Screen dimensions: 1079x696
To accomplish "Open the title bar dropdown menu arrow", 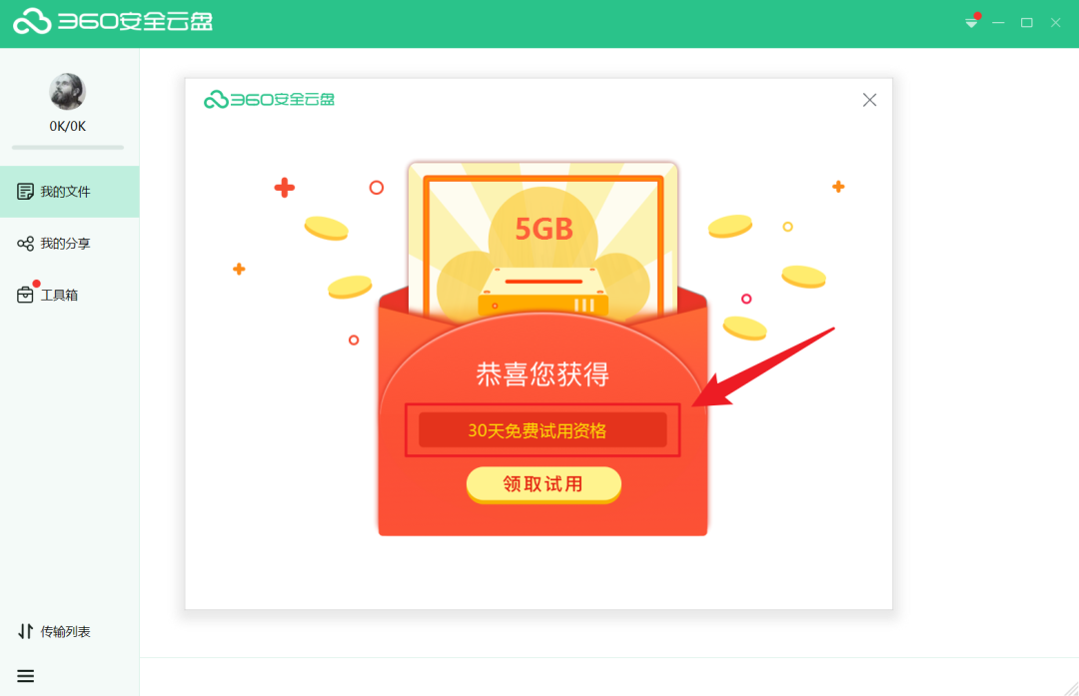I will [971, 23].
